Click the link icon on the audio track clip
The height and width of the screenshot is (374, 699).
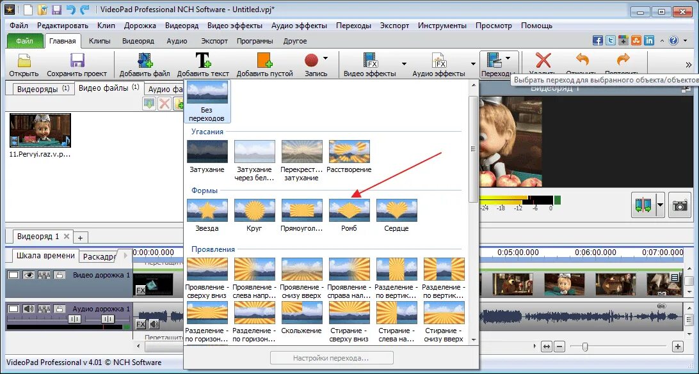click(662, 306)
